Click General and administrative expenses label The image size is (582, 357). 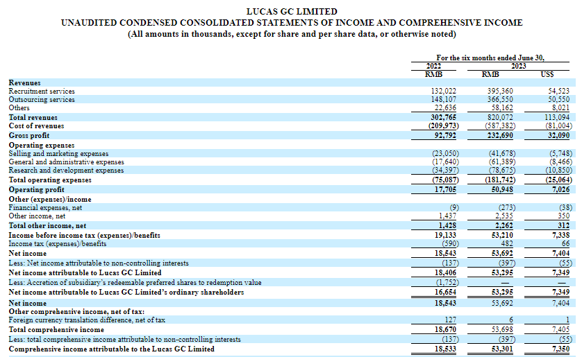point(67,162)
